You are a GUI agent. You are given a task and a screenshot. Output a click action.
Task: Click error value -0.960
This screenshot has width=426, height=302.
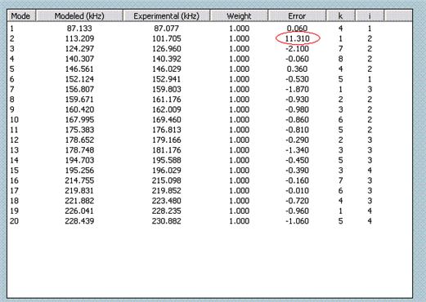tap(297, 211)
